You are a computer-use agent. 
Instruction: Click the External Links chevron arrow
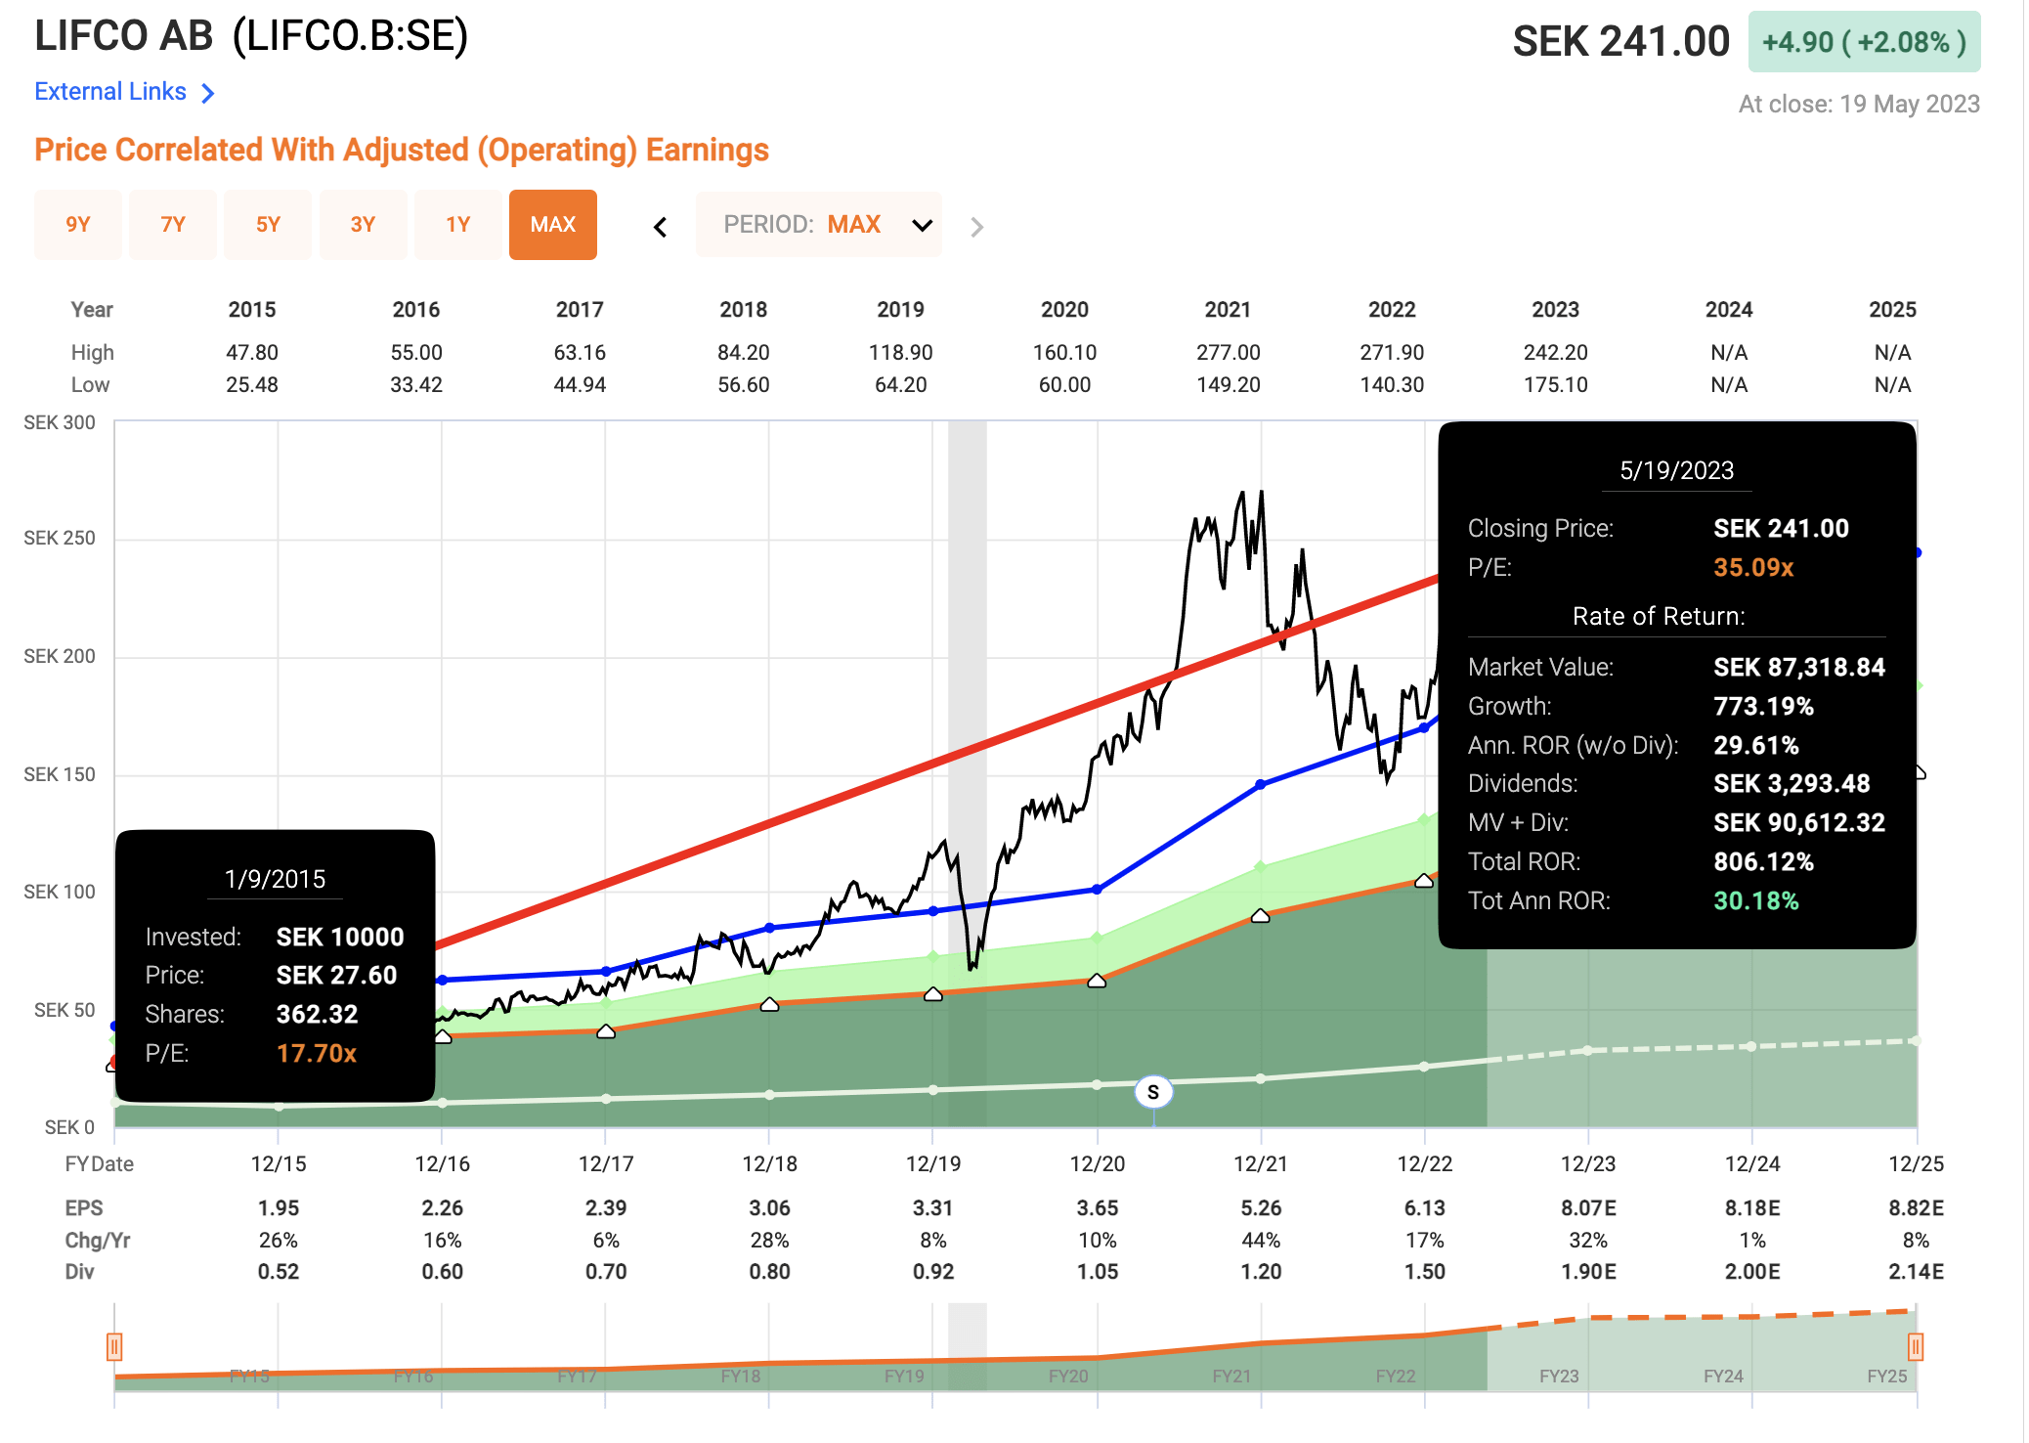pos(207,91)
